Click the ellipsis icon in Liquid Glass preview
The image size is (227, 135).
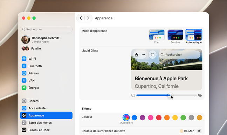(x=143, y=55)
